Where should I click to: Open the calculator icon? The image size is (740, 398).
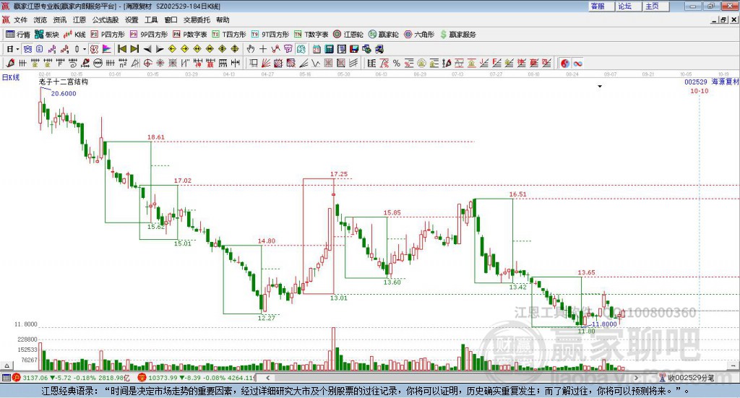329,49
